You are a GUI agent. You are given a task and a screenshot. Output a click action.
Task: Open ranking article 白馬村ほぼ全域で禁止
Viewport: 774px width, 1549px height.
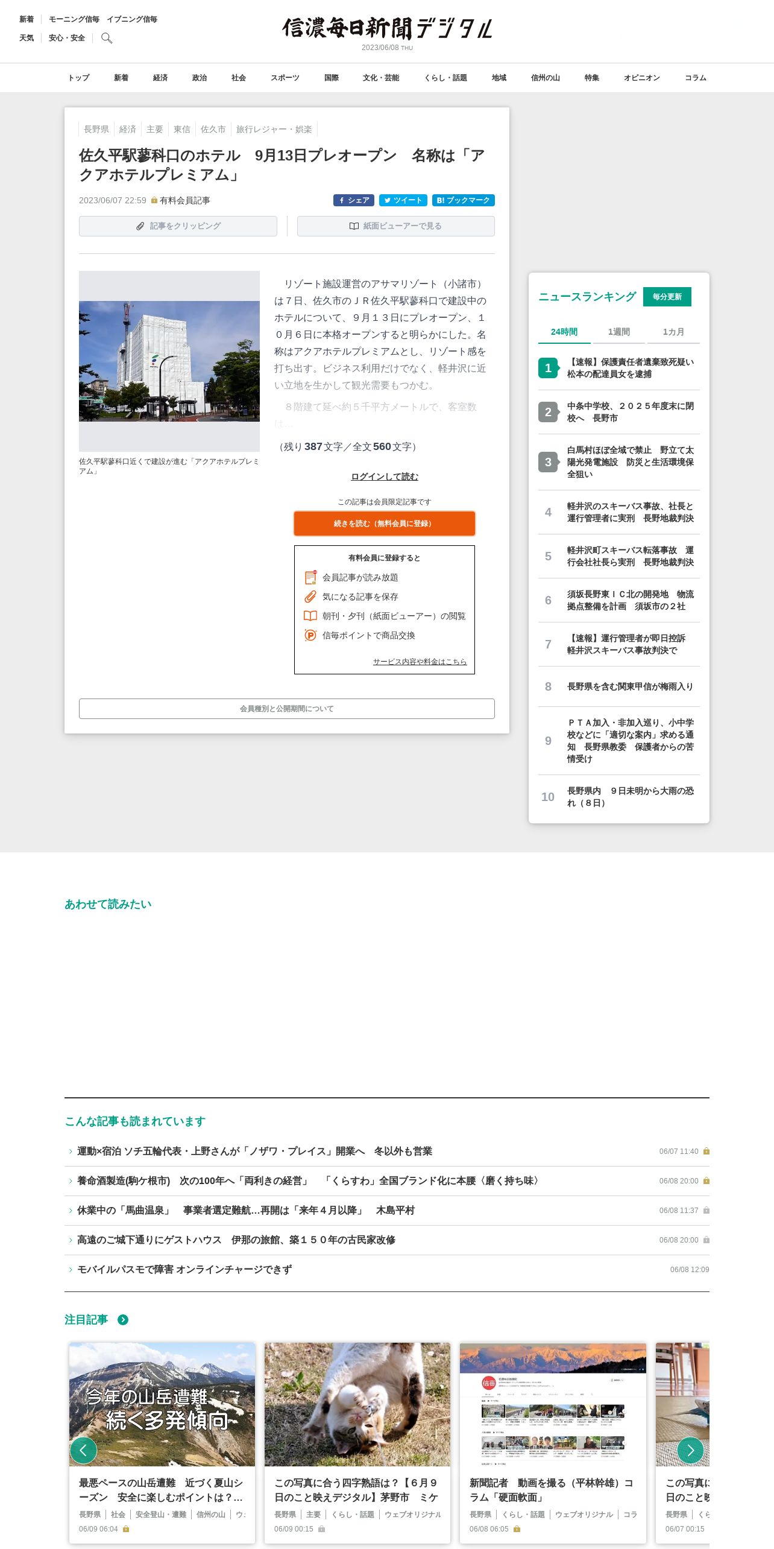(x=631, y=462)
